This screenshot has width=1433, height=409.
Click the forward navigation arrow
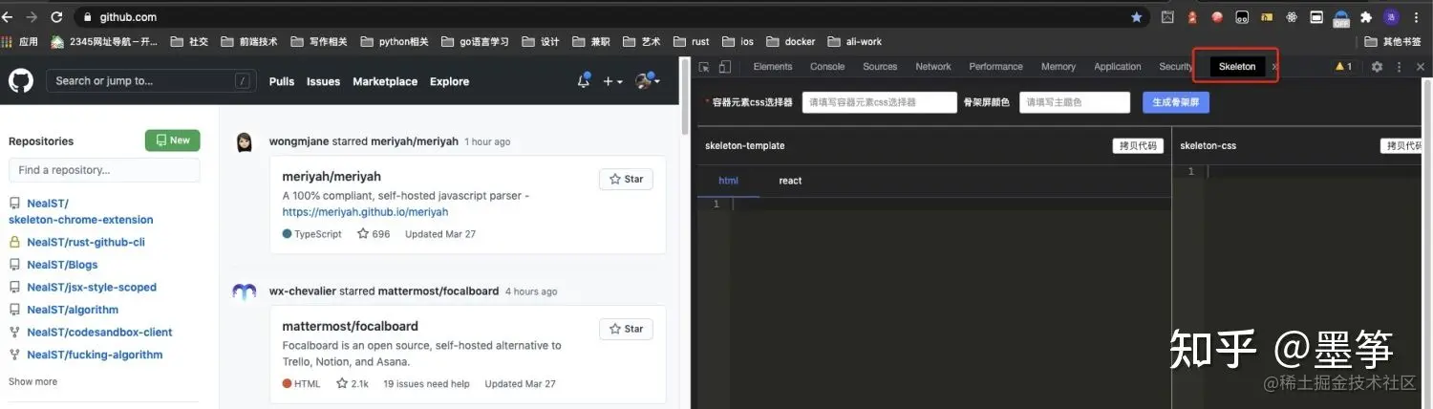[x=32, y=17]
